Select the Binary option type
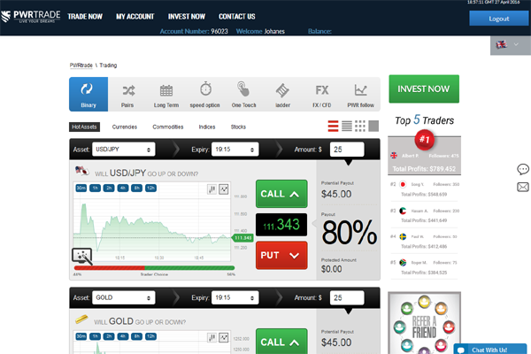This screenshot has width=531, height=354. point(88,94)
